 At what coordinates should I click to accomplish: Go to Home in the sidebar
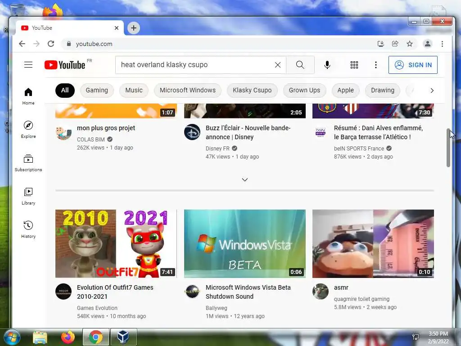click(28, 96)
